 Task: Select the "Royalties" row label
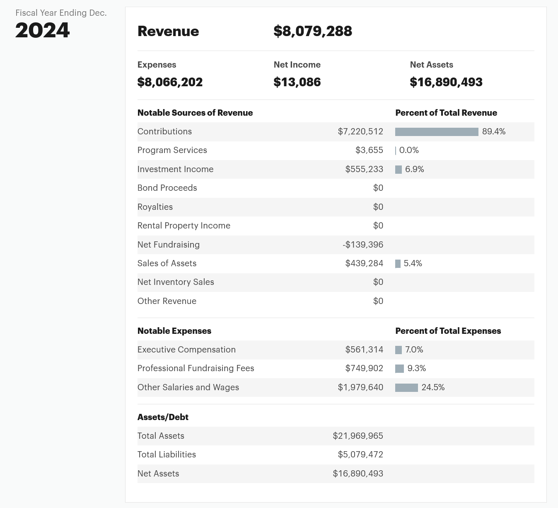pos(155,207)
